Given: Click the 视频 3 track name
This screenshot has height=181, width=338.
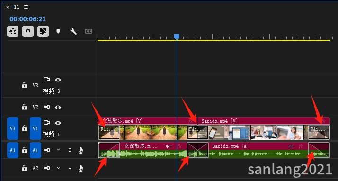Looking at the screenshot, I should pyautogui.click(x=51, y=91).
